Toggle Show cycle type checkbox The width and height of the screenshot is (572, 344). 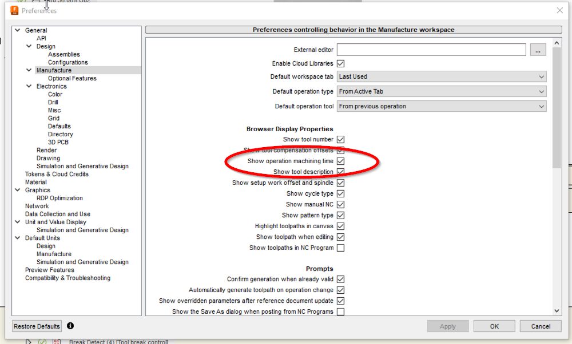pos(341,193)
